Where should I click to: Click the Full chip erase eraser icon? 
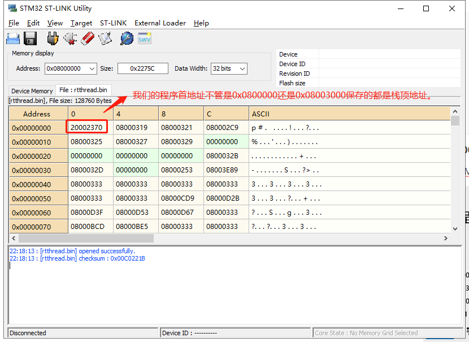(88, 38)
